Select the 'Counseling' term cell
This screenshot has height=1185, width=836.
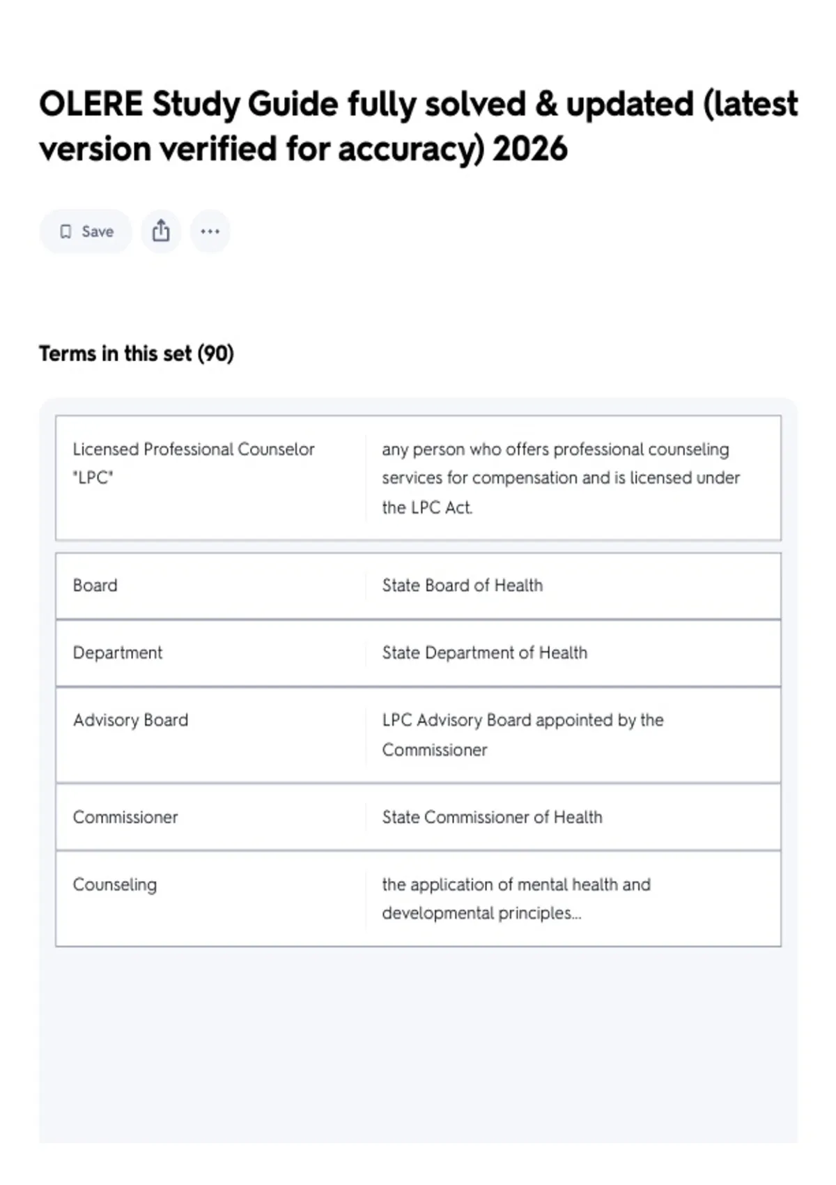[115, 885]
